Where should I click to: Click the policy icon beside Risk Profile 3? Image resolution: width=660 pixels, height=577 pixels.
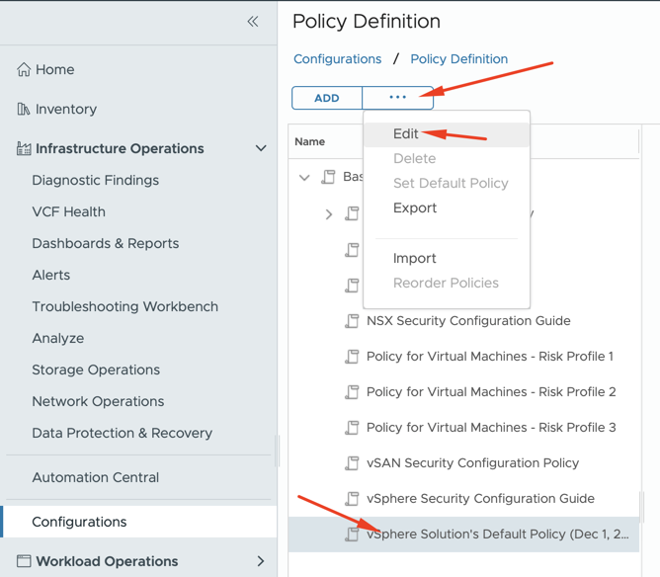[352, 428]
